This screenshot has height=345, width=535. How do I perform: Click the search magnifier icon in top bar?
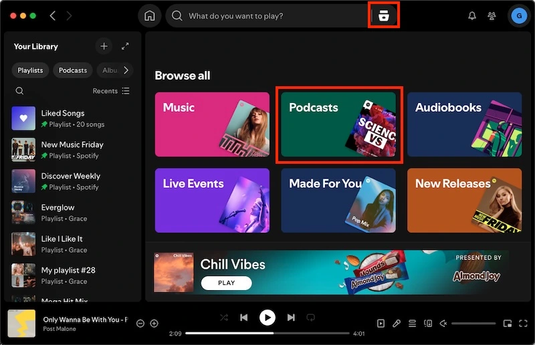[177, 15]
